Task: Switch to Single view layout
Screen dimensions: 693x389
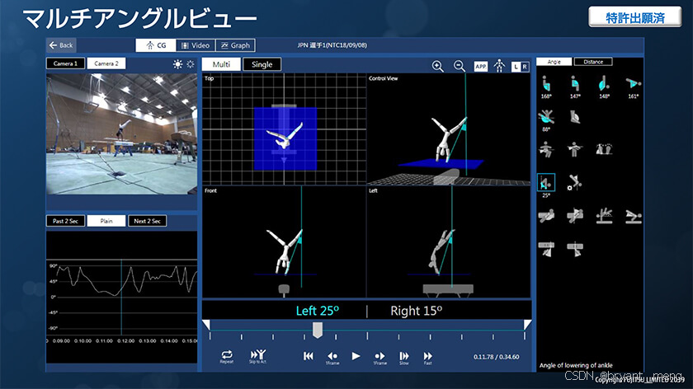Action: pos(262,64)
